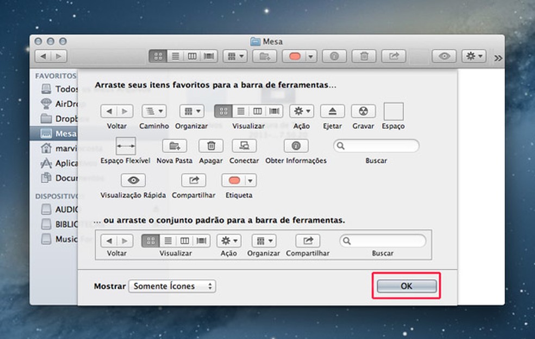Select the Apagar trash icon

click(211, 146)
